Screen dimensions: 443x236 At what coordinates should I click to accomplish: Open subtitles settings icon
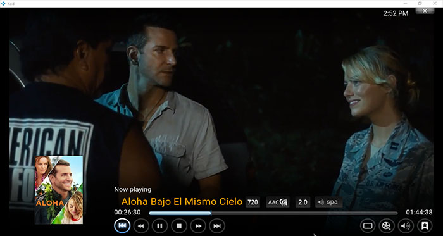pos(368,225)
